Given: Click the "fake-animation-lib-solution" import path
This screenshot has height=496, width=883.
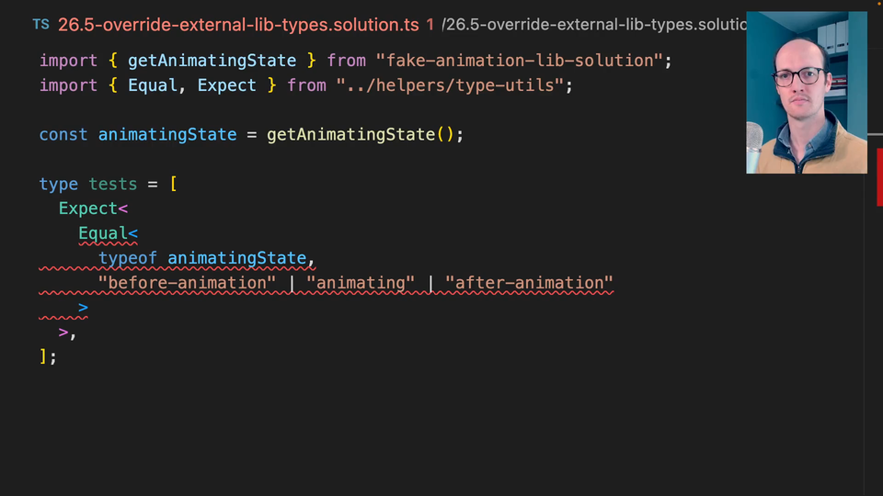Looking at the screenshot, I should (520, 61).
